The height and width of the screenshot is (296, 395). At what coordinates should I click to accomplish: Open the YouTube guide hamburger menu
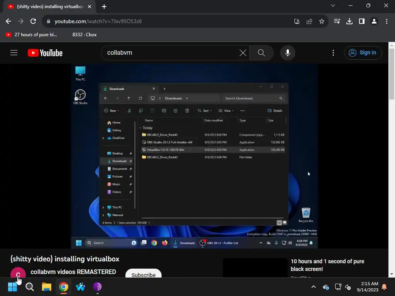pyautogui.click(x=14, y=53)
